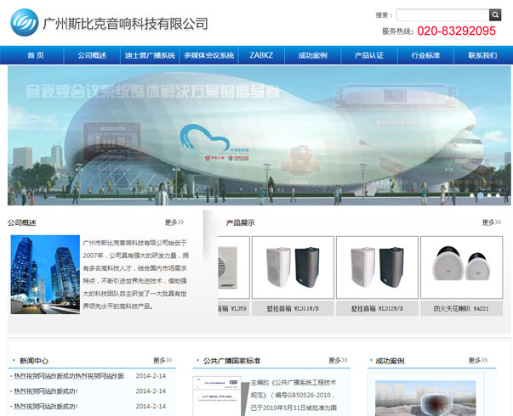The height and width of the screenshot is (416, 513).
Task: Open the 成功案例 navigation item
Action: click(312, 55)
